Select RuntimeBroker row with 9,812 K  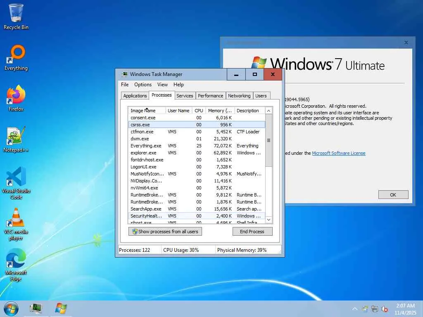click(x=197, y=195)
